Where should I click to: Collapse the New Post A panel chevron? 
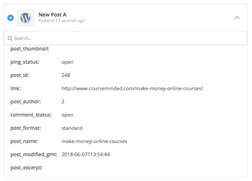coord(237,18)
